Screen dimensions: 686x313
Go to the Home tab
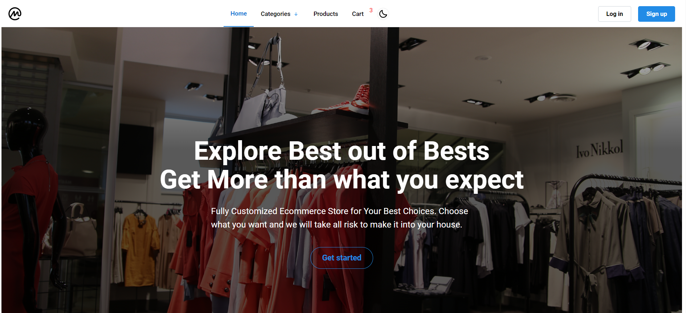point(238,13)
